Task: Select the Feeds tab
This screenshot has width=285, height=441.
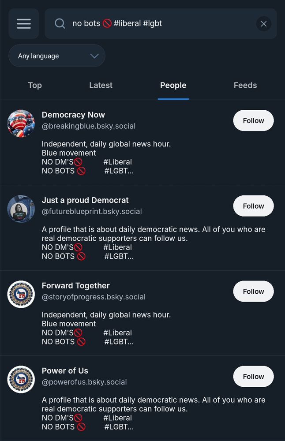Action: pos(245,85)
